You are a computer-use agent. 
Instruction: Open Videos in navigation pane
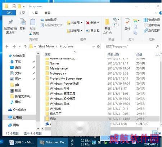(x=15, y=90)
